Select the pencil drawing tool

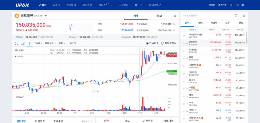pos(23,43)
